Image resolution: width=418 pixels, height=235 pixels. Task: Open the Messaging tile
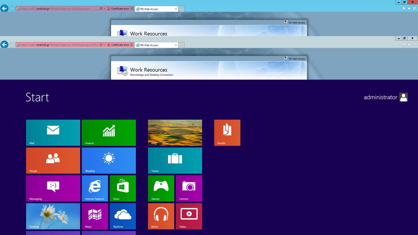pos(53,188)
